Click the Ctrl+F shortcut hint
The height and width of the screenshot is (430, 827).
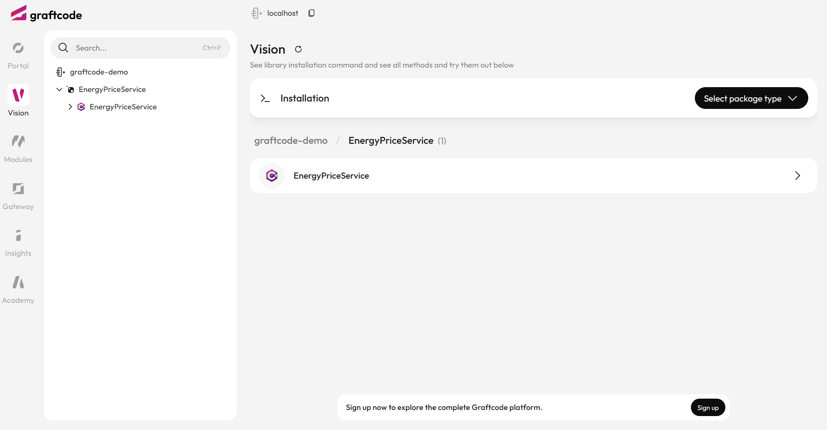(x=212, y=48)
